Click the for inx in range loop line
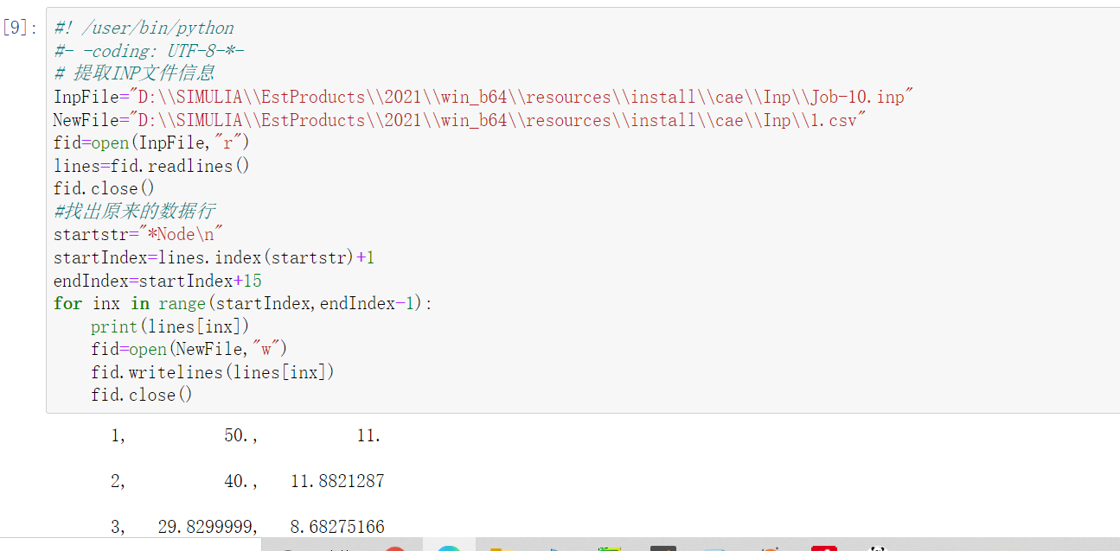 [x=242, y=303]
